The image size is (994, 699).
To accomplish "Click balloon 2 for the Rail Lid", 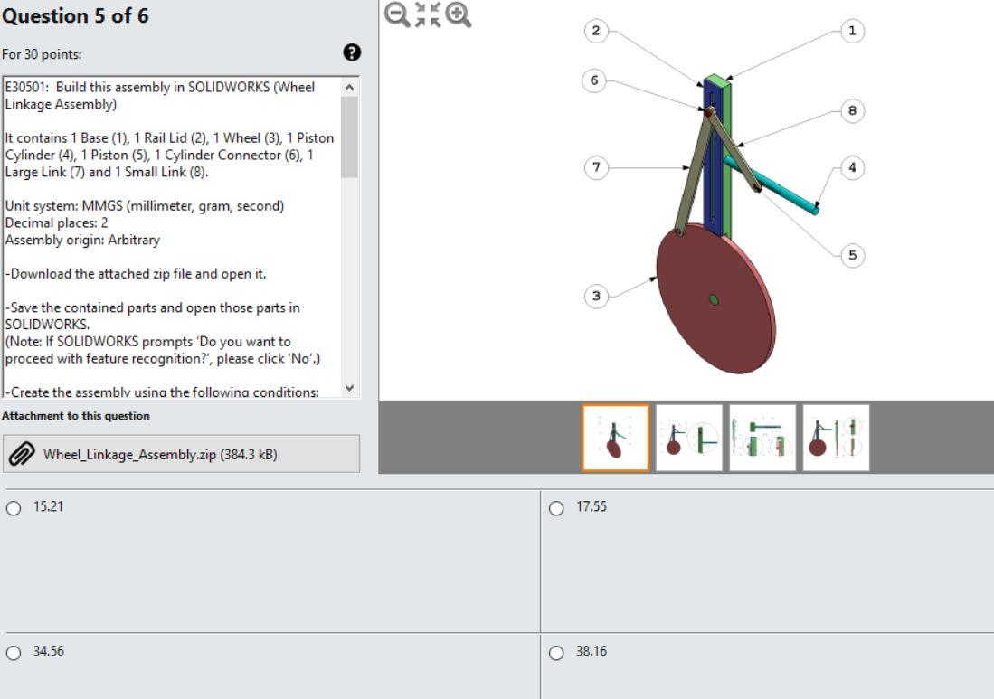I will pyautogui.click(x=595, y=31).
